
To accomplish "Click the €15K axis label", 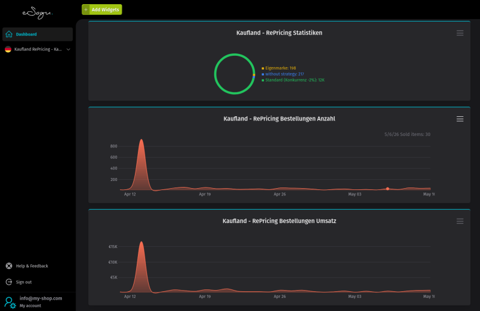I will click(113, 246).
